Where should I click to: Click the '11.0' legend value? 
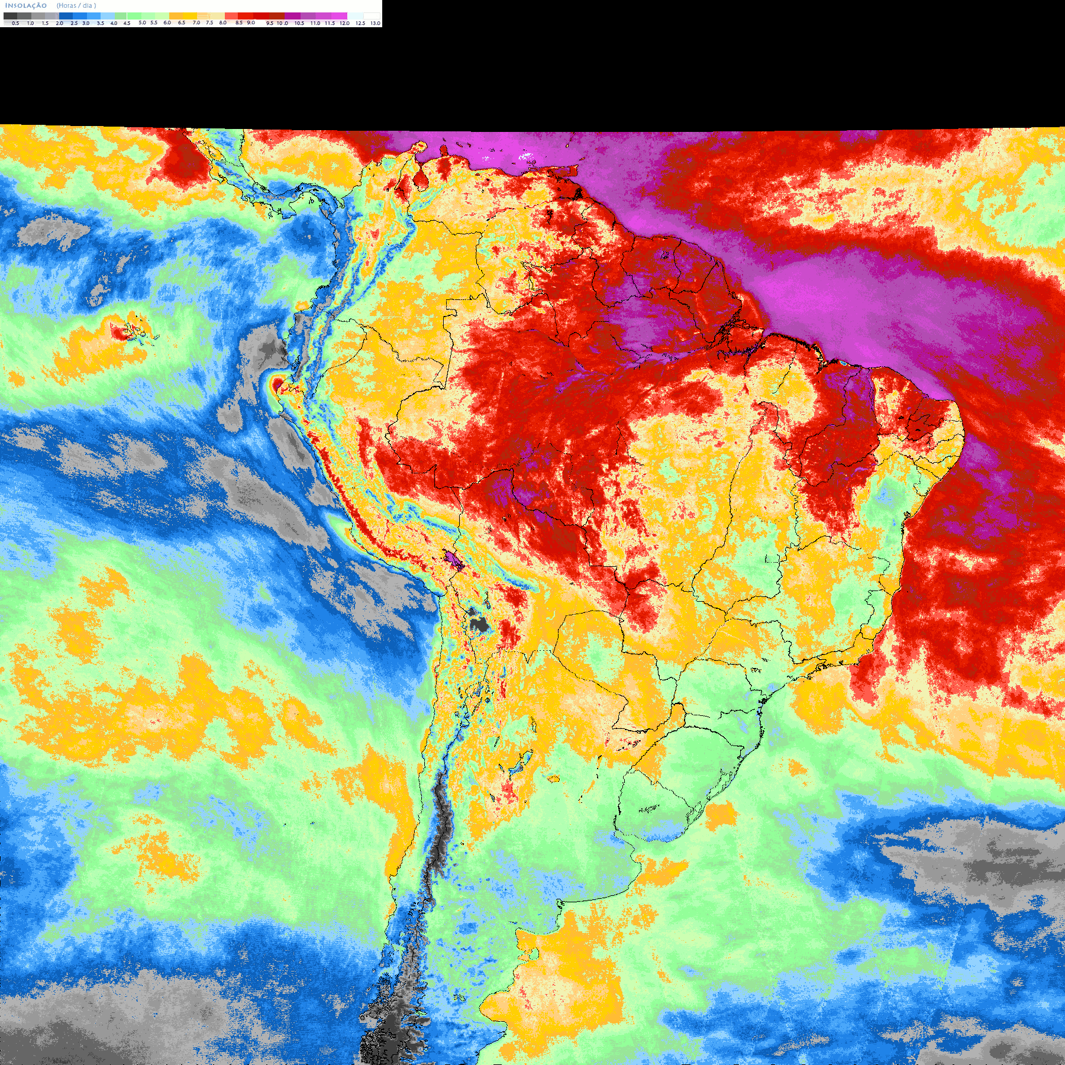315,23
